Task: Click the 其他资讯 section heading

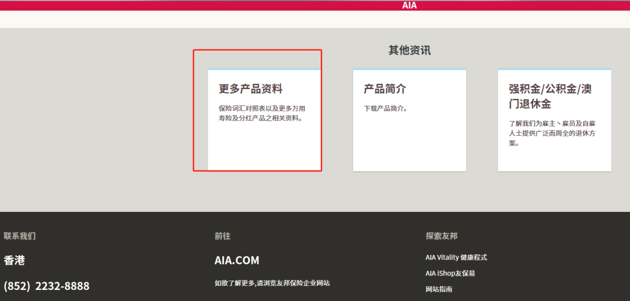Action: 409,50
